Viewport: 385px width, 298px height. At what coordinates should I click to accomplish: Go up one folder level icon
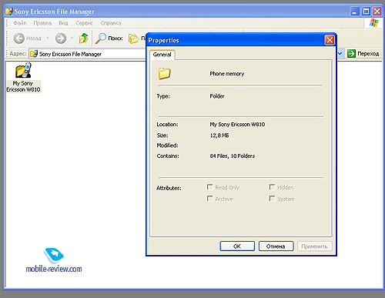pyautogui.click(x=83, y=39)
